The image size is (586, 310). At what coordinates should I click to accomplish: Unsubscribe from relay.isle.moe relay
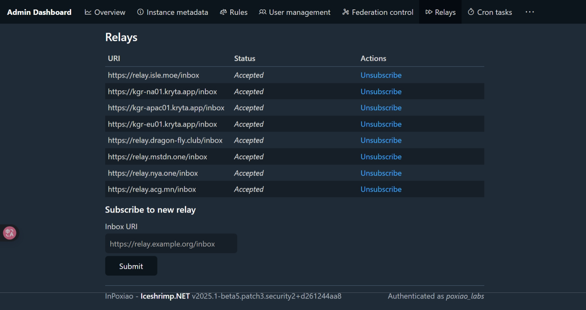tap(381, 75)
